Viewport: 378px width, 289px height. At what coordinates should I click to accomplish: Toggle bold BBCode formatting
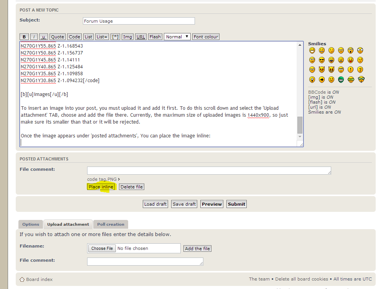24,37
